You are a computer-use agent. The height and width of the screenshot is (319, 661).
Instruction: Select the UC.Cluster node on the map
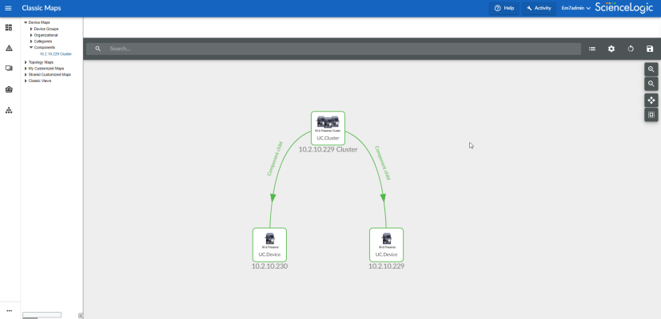coord(328,128)
